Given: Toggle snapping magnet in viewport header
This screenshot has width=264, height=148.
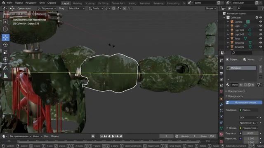Looking at the screenshot, I should coord(114,8).
